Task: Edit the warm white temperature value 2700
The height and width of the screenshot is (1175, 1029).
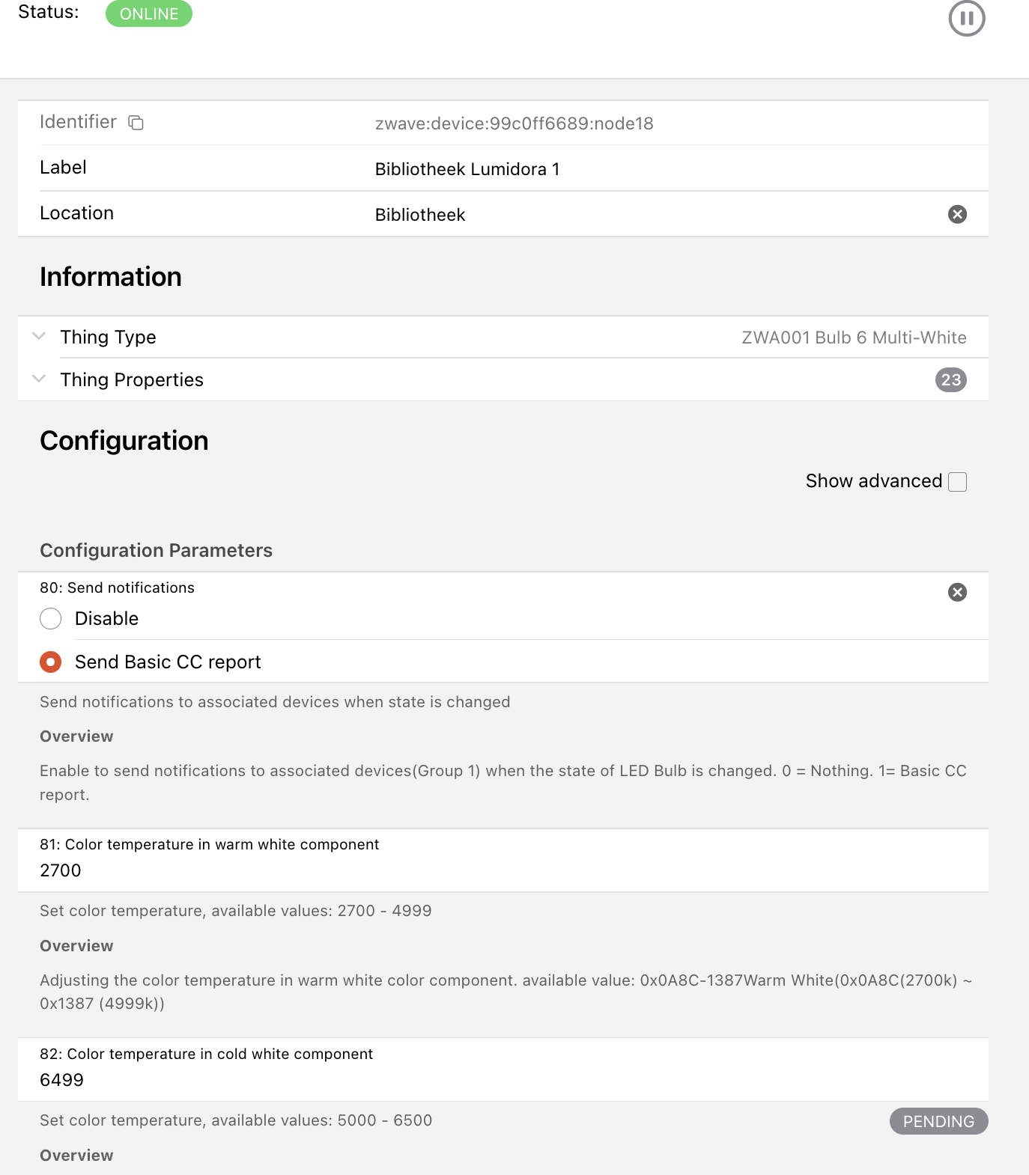Action: click(x=61, y=870)
